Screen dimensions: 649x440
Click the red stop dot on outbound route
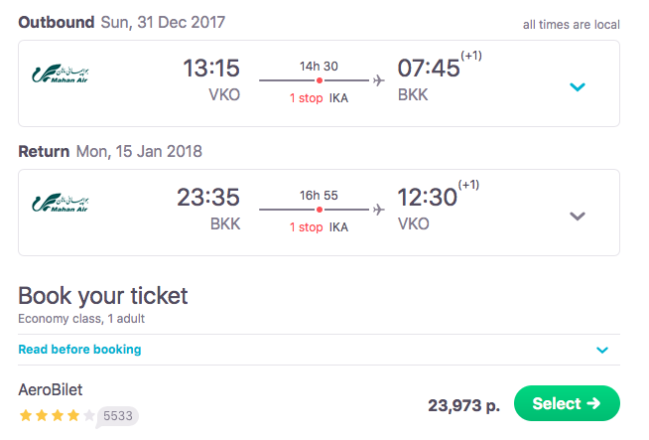click(x=320, y=80)
